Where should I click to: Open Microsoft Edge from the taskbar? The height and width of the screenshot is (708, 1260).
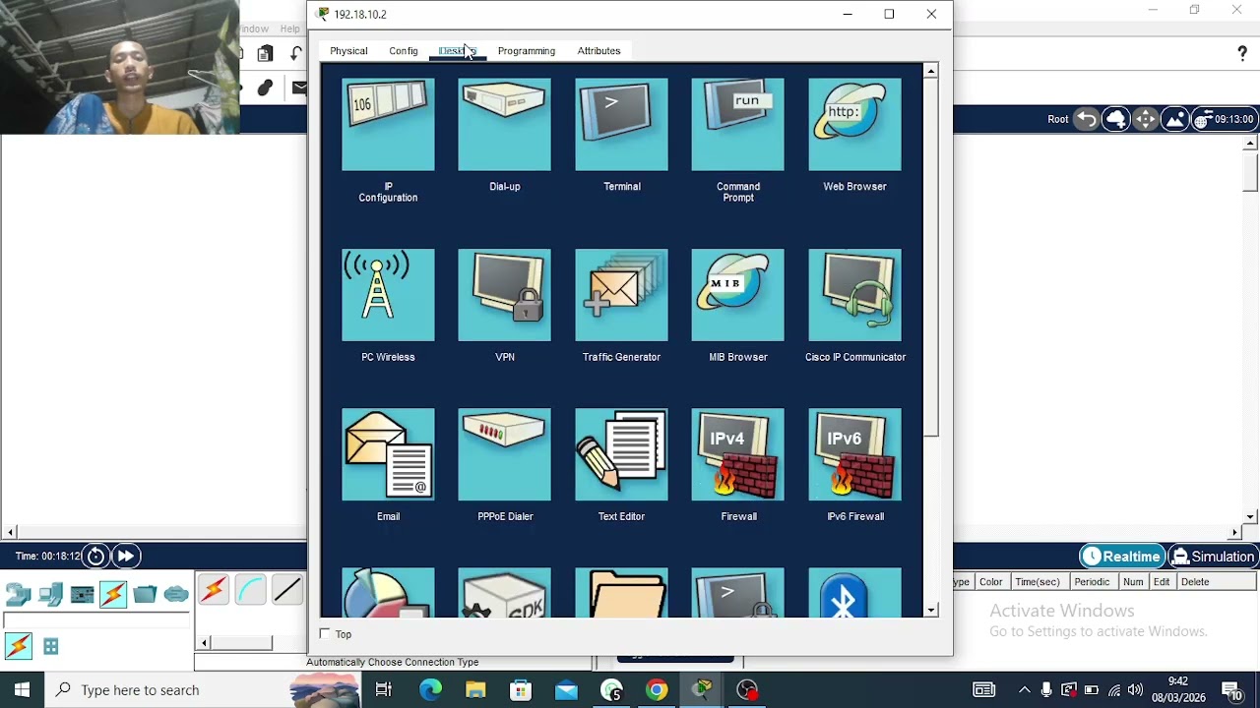pos(430,690)
